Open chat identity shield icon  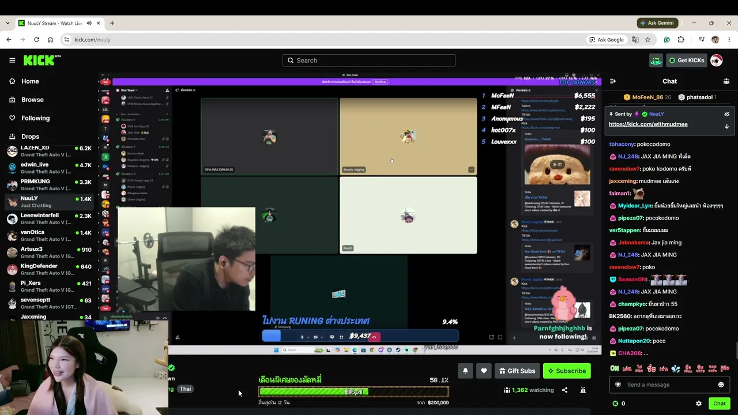click(618, 384)
